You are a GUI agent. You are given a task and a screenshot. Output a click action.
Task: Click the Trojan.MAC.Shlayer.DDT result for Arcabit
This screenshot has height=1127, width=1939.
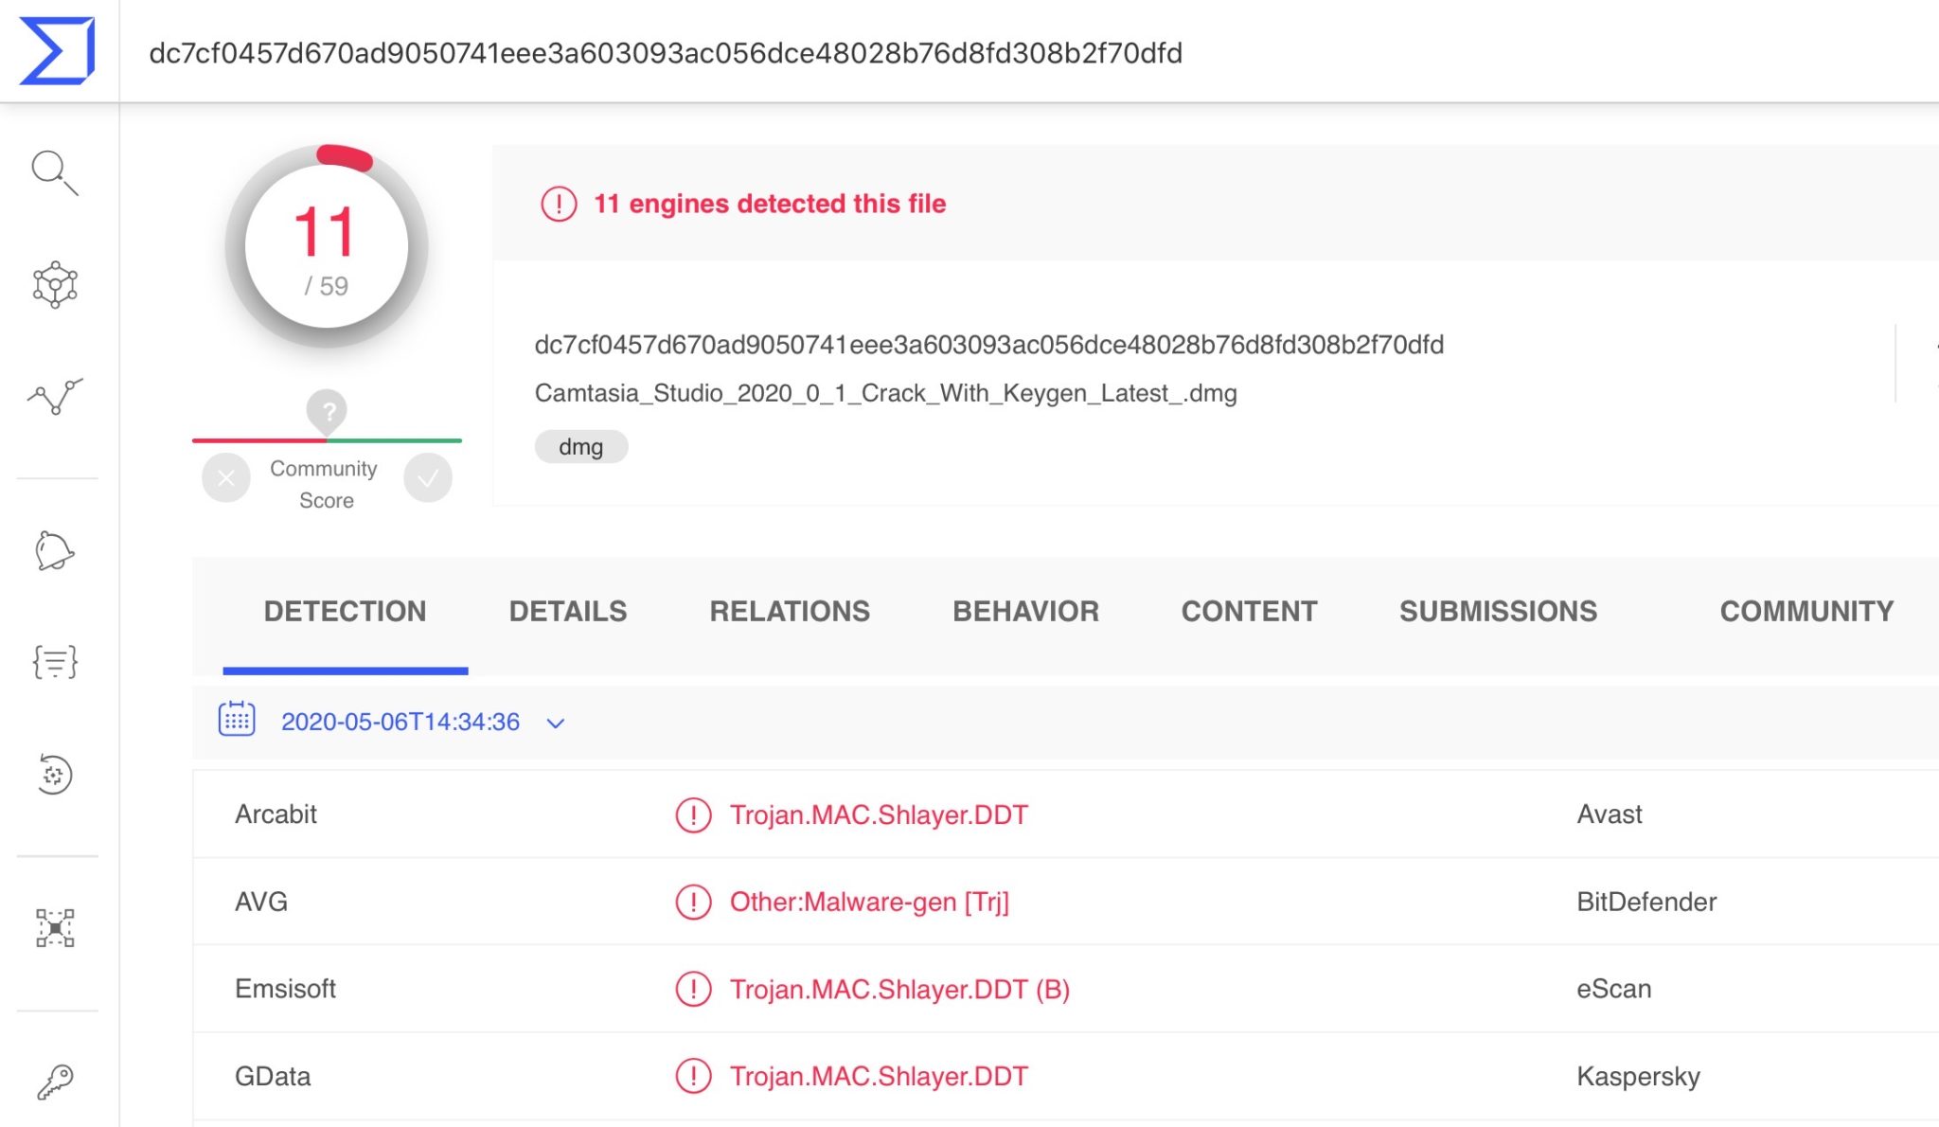tap(878, 814)
